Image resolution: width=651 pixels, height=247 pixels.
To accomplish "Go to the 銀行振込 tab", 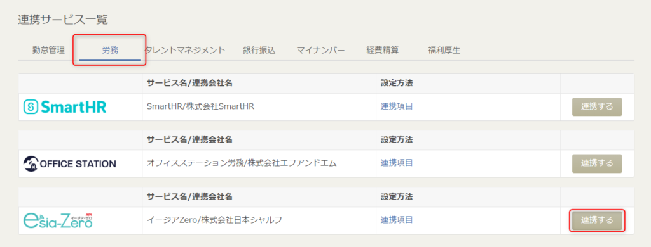I will tap(259, 51).
